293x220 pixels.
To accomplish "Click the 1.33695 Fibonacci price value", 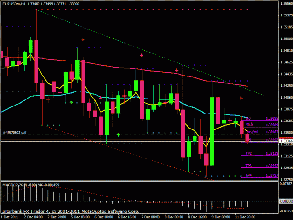I will pyautogui.click(x=272, y=118).
